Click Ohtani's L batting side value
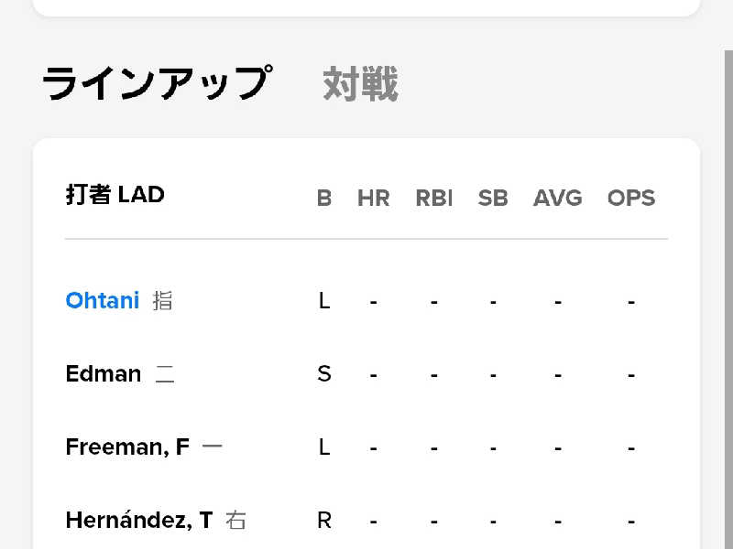733x549 pixels. 324,301
